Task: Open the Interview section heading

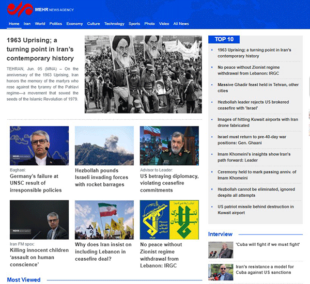Action: point(220,234)
